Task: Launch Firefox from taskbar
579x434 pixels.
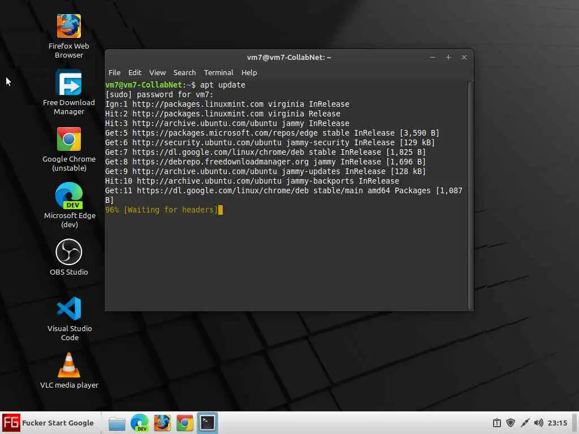Action: [x=162, y=423]
